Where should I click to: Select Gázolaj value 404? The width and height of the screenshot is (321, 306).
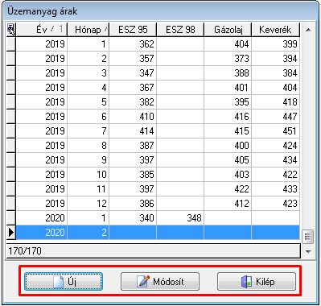click(228, 44)
